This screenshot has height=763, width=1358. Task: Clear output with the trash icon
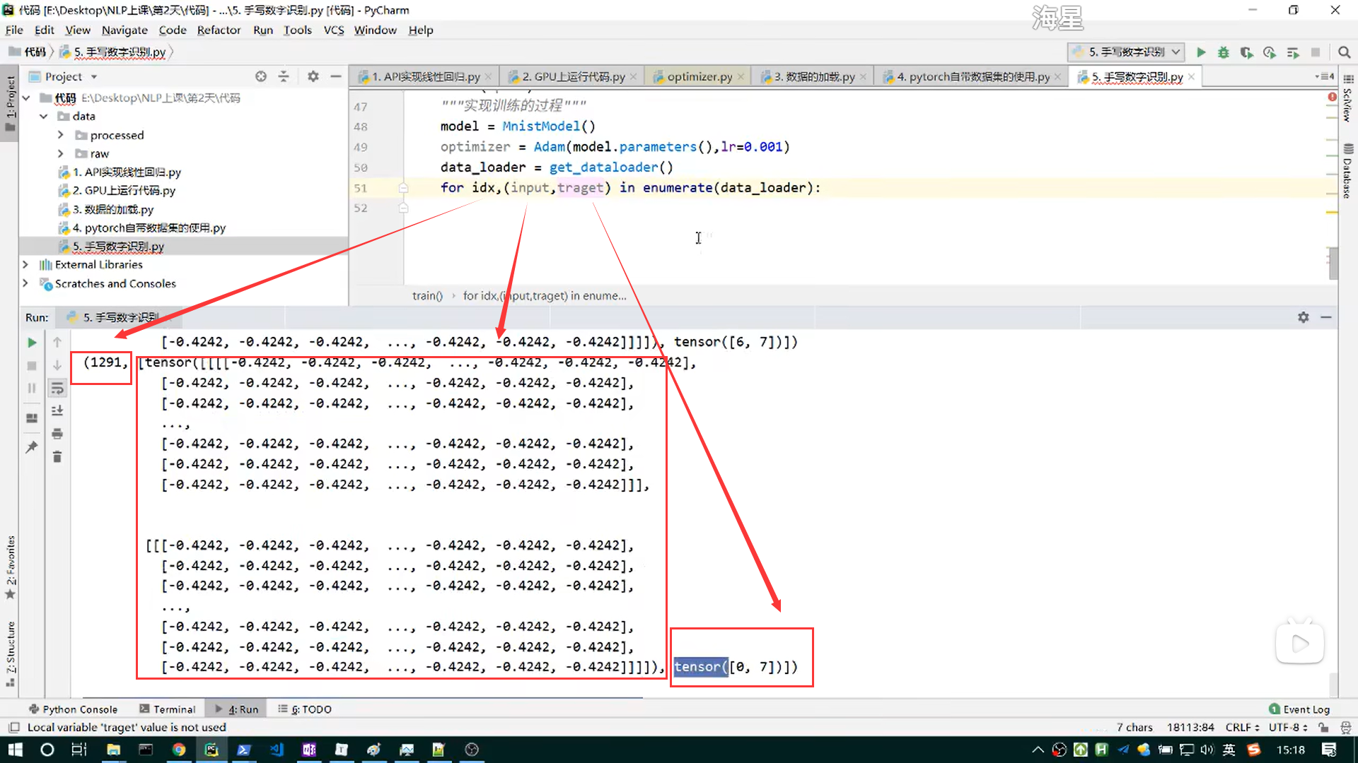(57, 457)
